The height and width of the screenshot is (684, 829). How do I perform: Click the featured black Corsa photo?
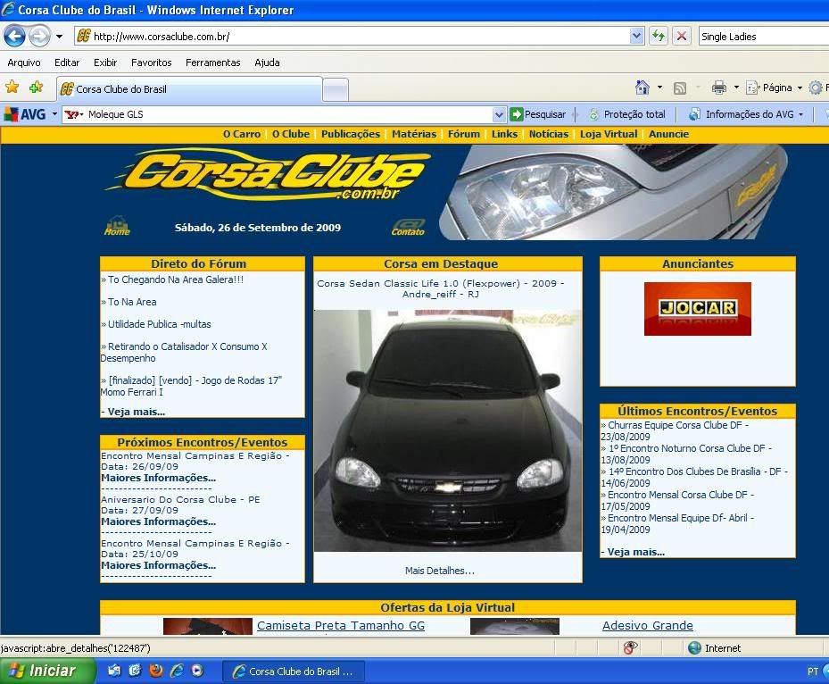click(448, 430)
